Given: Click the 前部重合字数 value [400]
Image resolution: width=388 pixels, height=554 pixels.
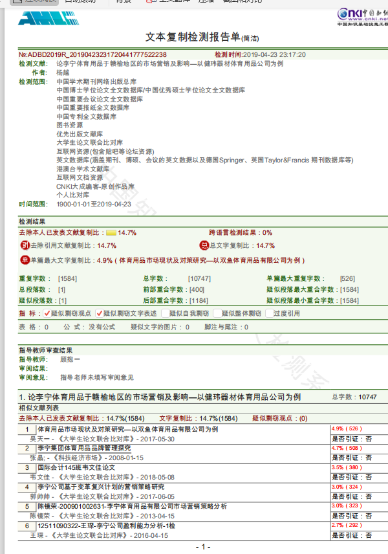Looking at the screenshot, I should point(197,289).
